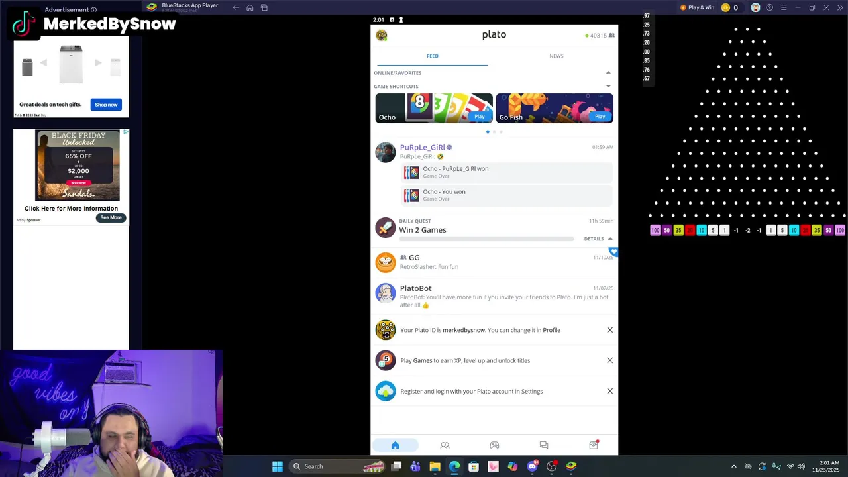Viewport: 848px width, 477px height.
Task: Play the Go Fish game shortcut
Action: point(600,117)
